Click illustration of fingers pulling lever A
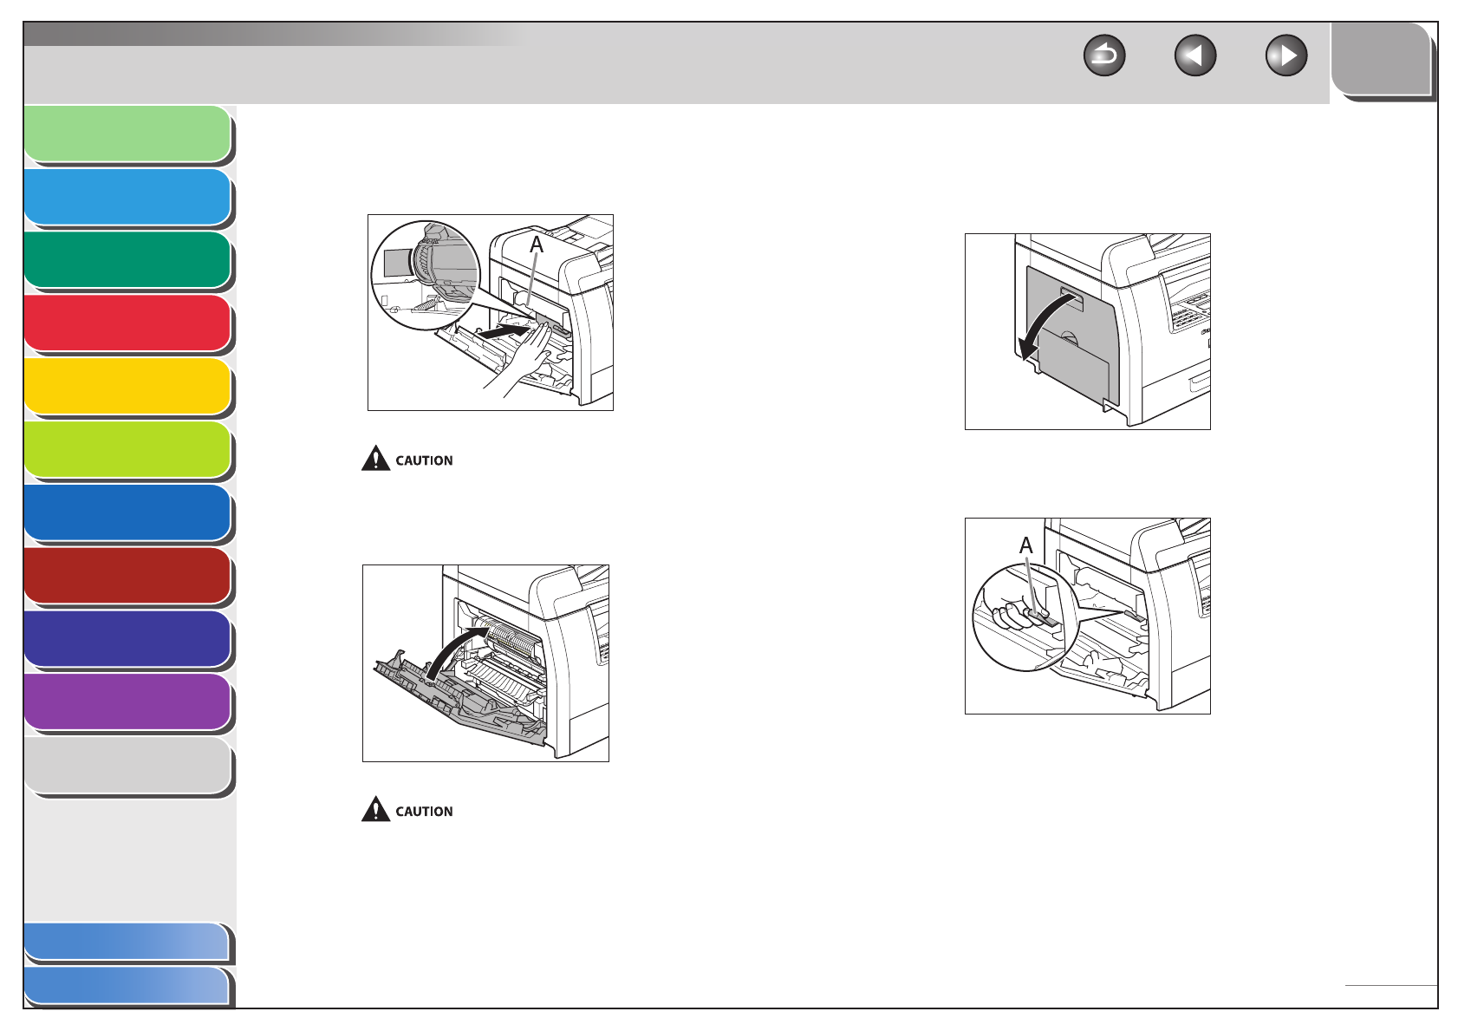 tap(1088, 616)
